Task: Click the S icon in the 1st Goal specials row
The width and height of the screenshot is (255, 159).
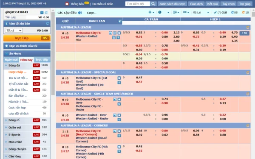Action: [119, 82]
